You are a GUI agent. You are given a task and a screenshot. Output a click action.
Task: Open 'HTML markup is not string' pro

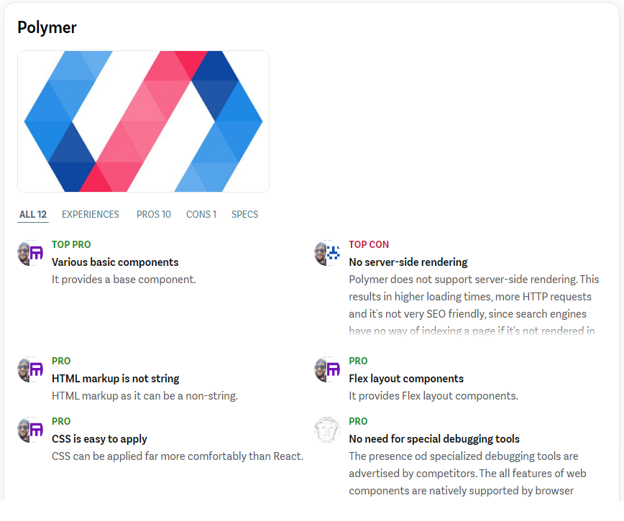point(116,379)
